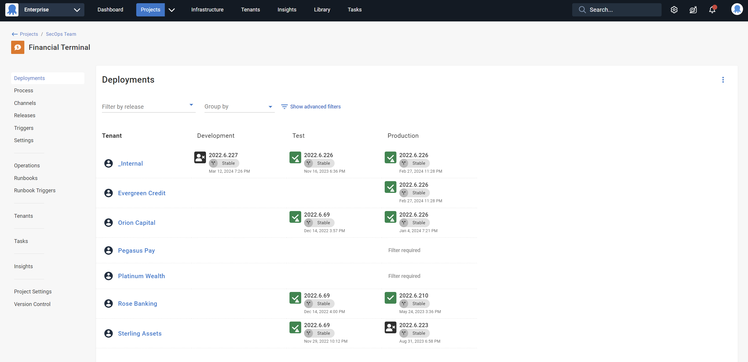Select Runbooks in the sidebar

click(x=26, y=178)
